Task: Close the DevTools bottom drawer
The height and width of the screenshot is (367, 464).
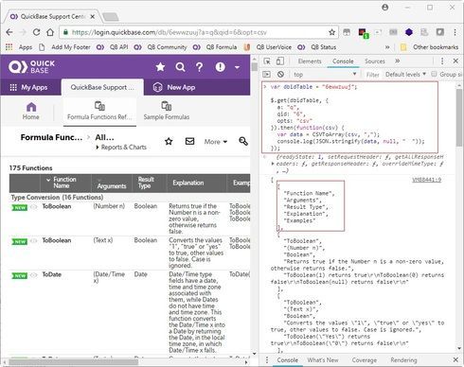Action: tap(455, 359)
